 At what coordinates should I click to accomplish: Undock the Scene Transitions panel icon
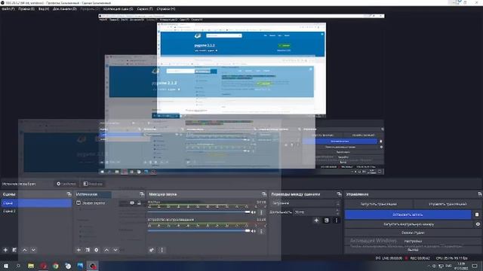[339, 194]
